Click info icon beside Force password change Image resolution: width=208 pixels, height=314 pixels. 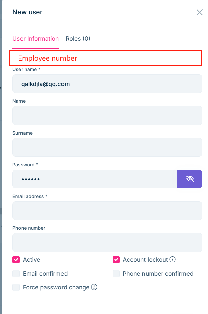click(x=94, y=287)
